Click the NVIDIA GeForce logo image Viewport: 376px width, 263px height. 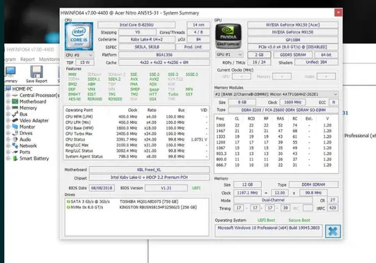(x=228, y=36)
